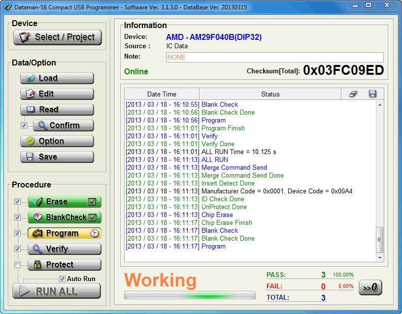402x314 pixels.
Task: Click the Load file button
Action: (x=57, y=78)
